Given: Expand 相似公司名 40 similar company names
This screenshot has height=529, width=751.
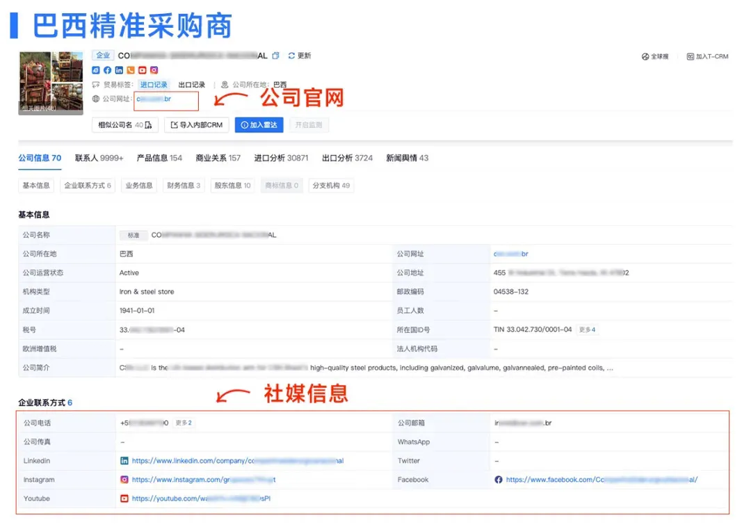Looking at the screenshot, I should [x=124, y=125].
